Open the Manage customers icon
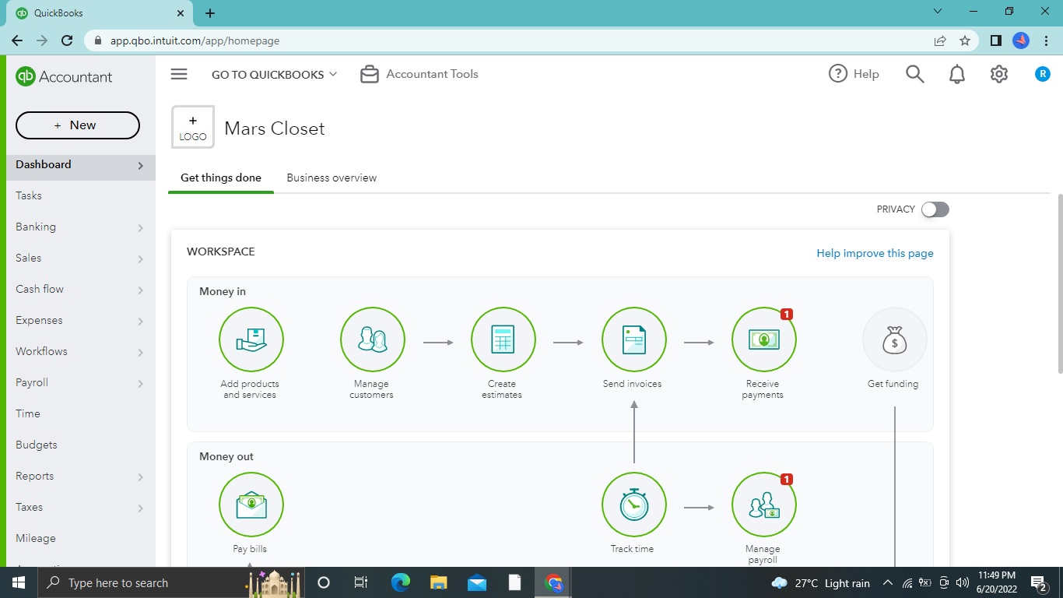The image size is (1063, 598). point(373,339)
